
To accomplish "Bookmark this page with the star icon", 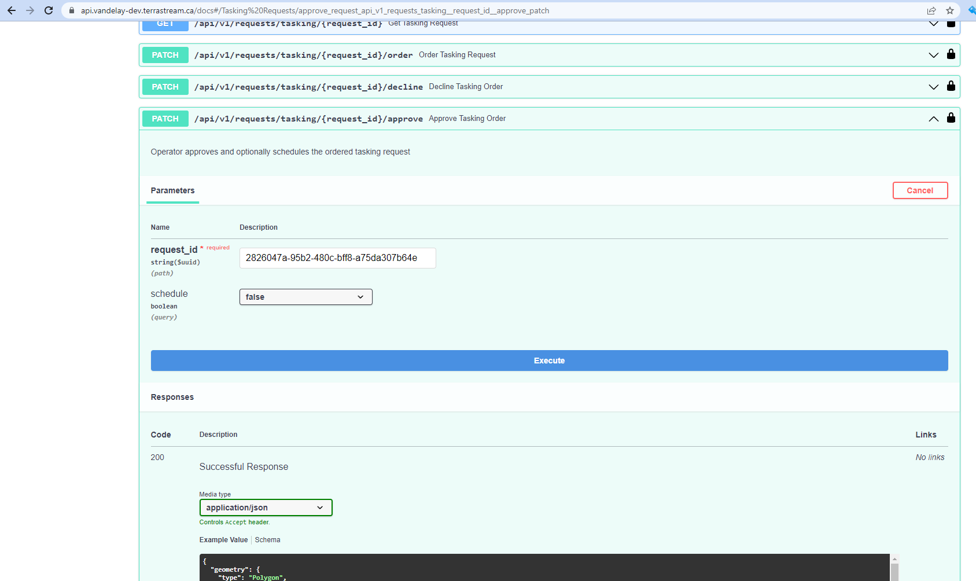I will (x=950, y=10).
